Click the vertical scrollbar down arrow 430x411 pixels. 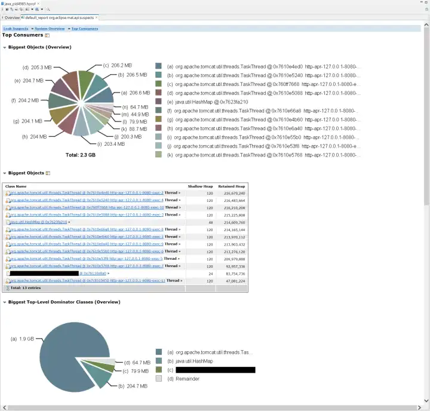pyautogui.click(x=426, y=401)
